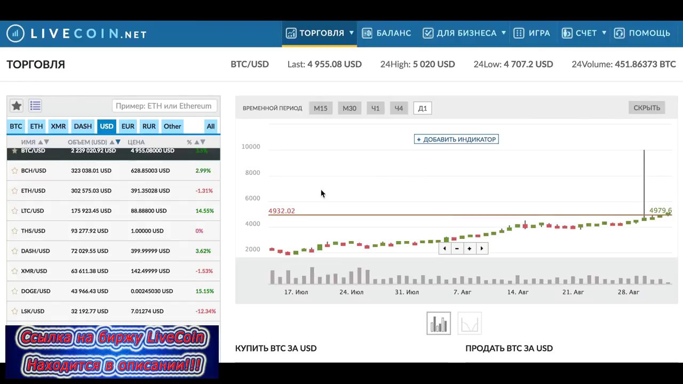Viewport: 683px width, 384px height.
Task: Star the THS/USD pair
Action: click(x=14, y=231)
